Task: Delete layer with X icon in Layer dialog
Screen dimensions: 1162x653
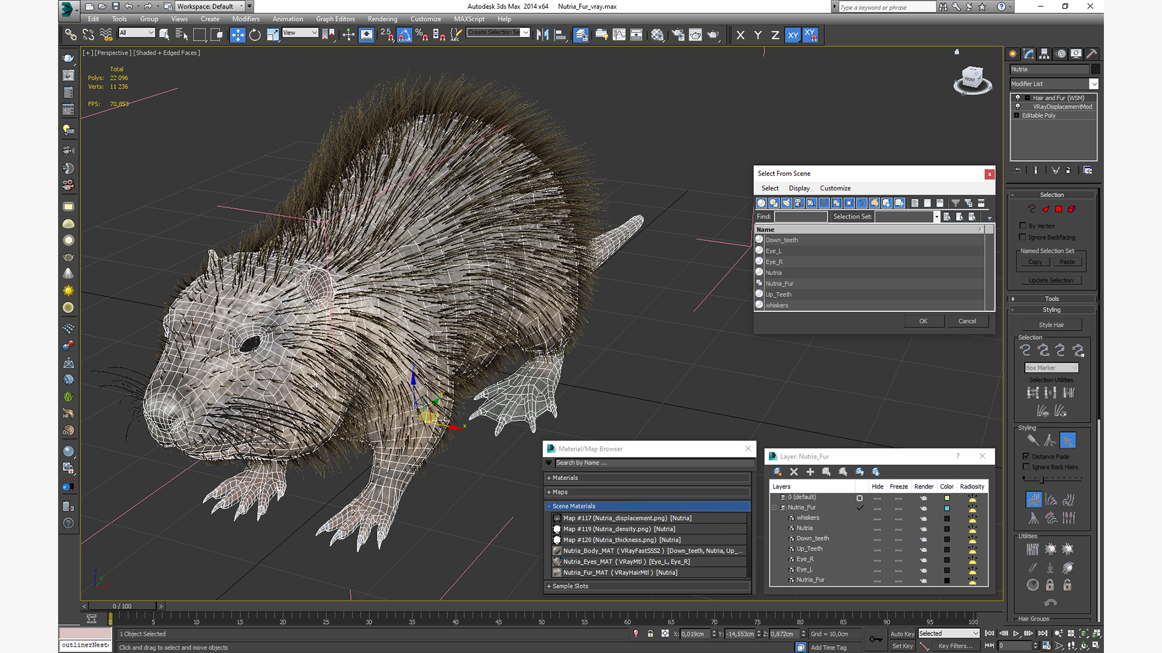Action: [x=794, y=472]
